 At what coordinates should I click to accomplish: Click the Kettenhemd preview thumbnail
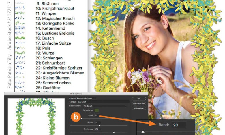point(20,28)
